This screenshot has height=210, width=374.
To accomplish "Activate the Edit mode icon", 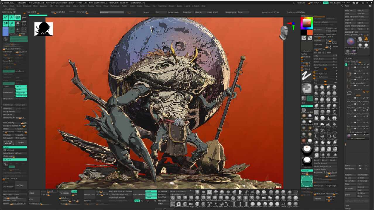I will [5, 17].
